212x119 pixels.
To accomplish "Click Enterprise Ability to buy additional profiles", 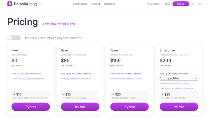I will 176,88.
